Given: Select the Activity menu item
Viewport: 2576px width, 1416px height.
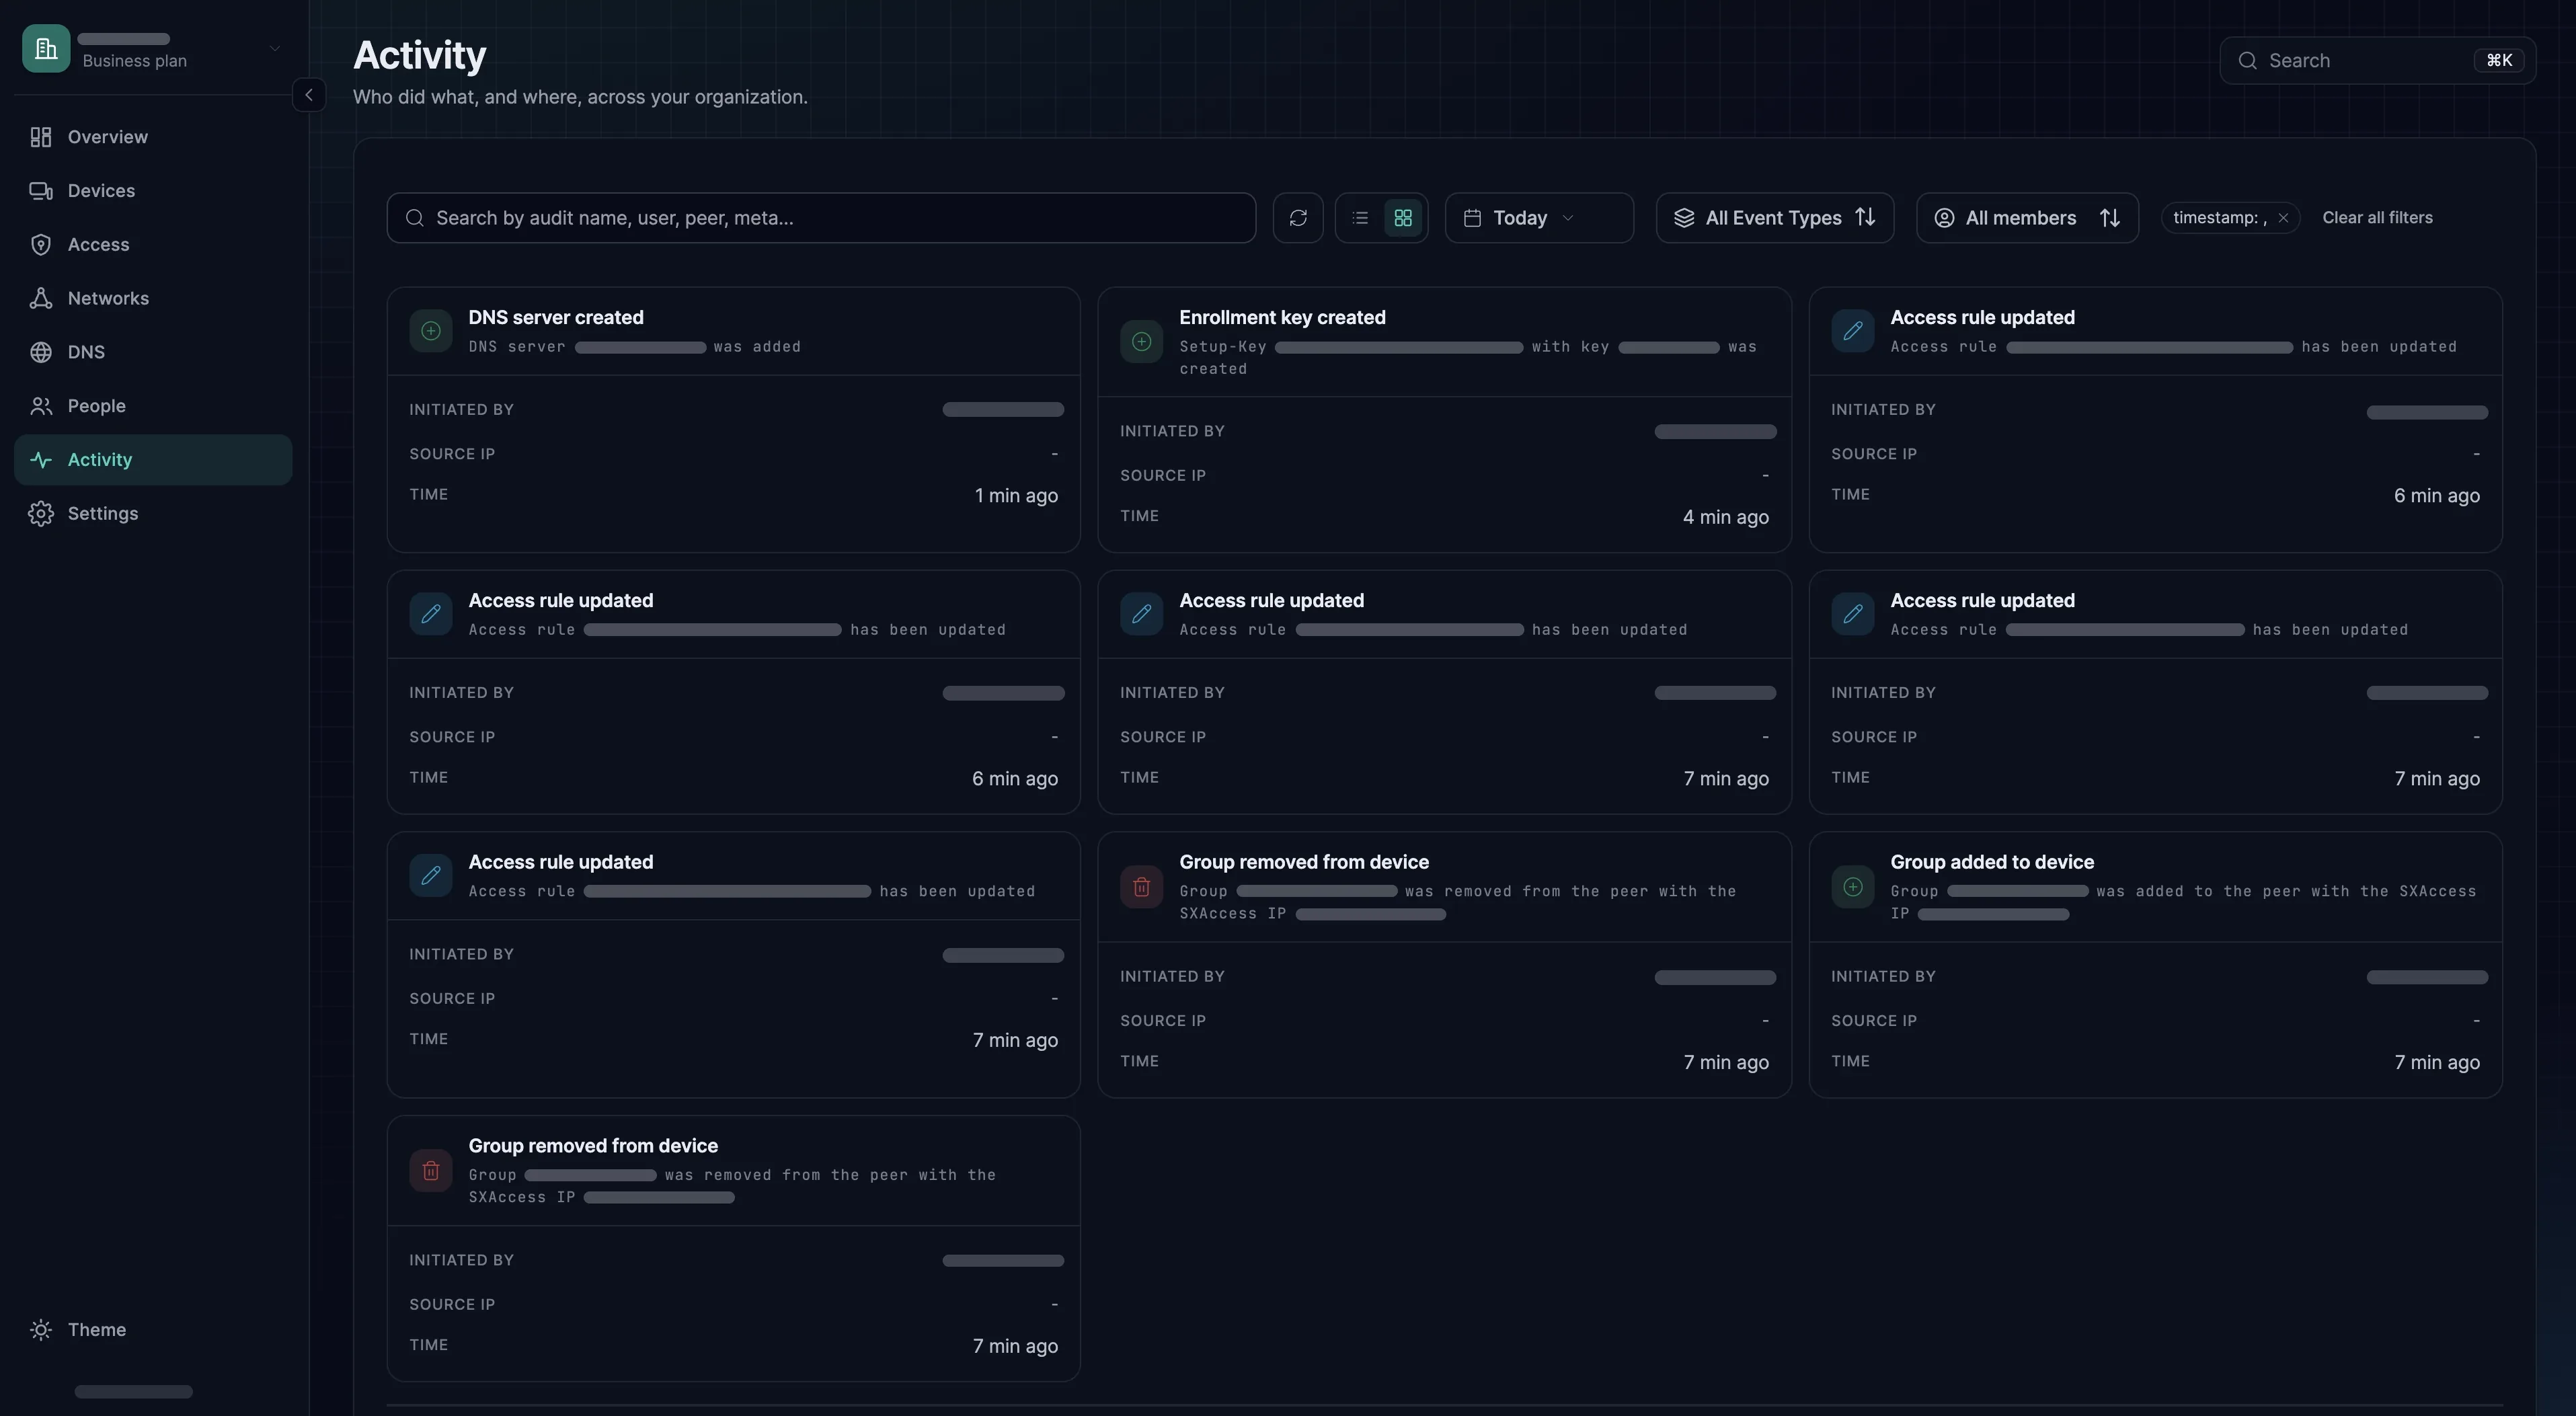Looking at the screenshot, I should pos(153,460).
